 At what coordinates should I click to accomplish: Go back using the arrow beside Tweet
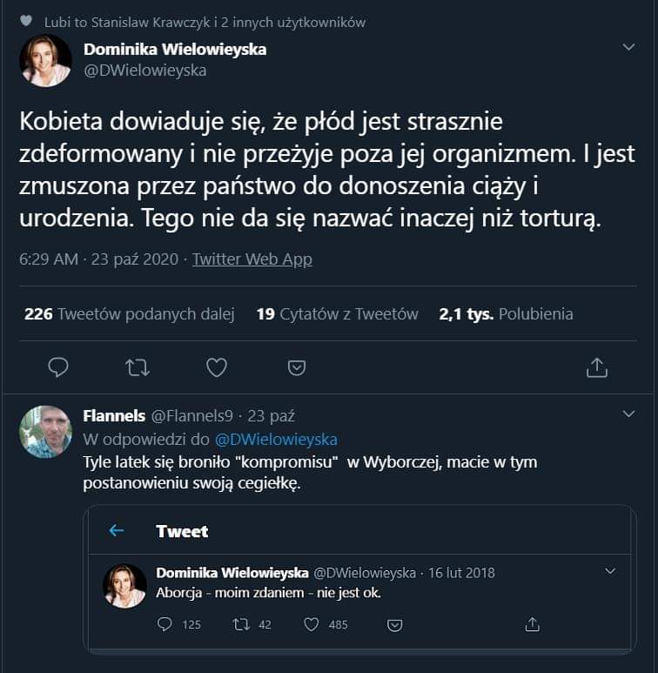pyautogui.click(x=117, y=531)
